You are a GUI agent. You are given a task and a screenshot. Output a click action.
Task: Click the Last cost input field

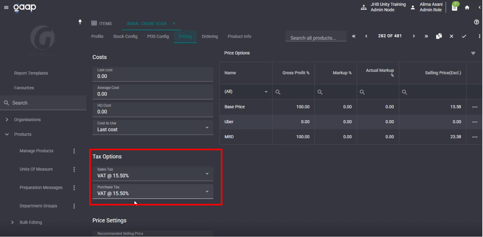click(153, 74)
